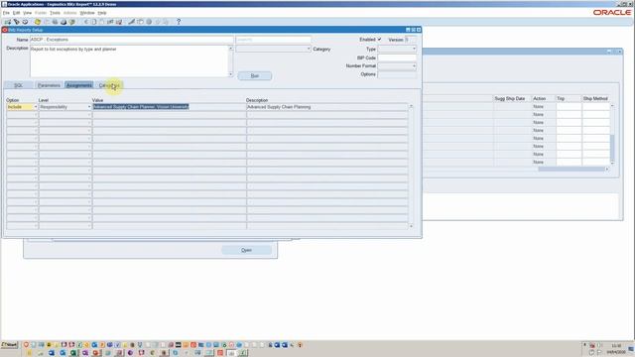Select the Advanced Supply Chain Planner value cell
This screenshot has height=357, width=635.
click(170, 107)
